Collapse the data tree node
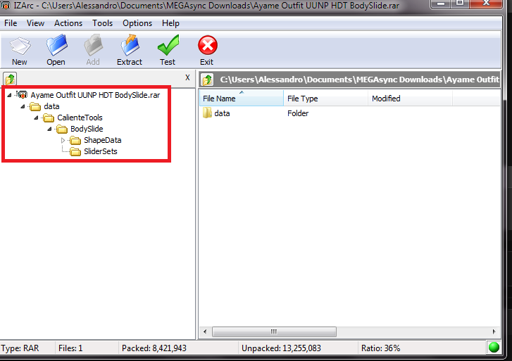512x361 pixels. click(x=23, y=107)
